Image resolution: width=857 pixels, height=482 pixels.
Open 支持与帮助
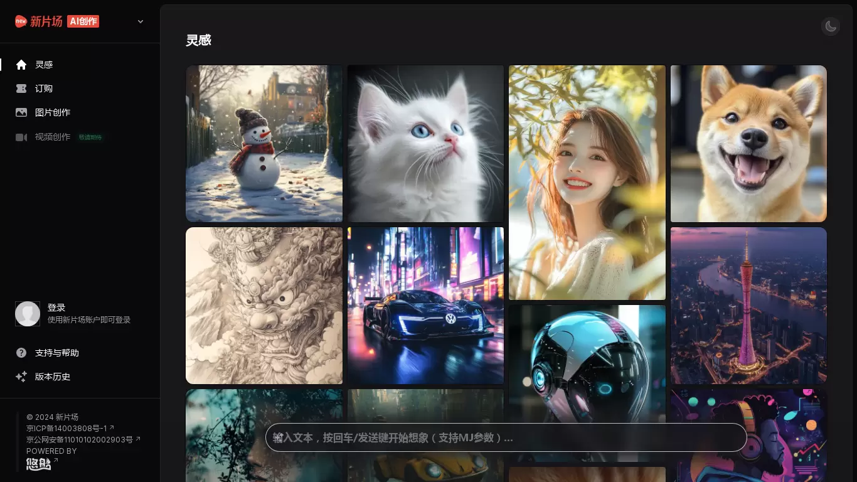point(57,353)
